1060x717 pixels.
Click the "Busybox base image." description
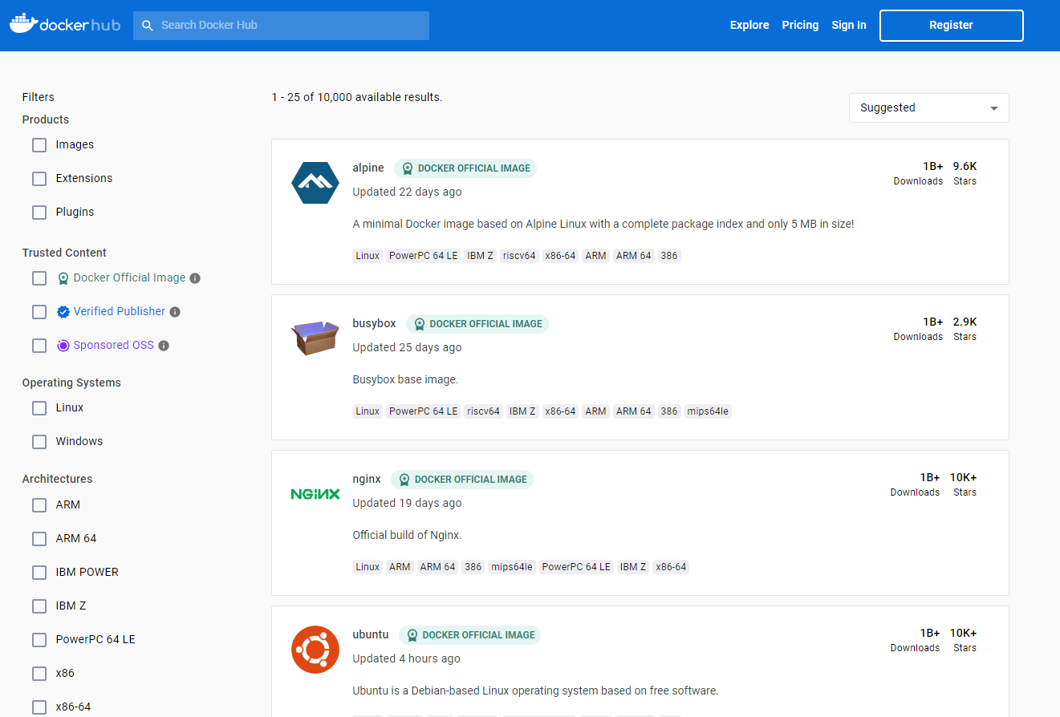[x=405, y=379]
